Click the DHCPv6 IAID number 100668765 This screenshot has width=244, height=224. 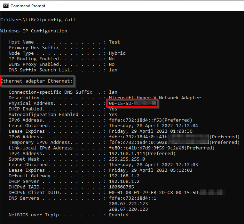[x=121, y=187]
